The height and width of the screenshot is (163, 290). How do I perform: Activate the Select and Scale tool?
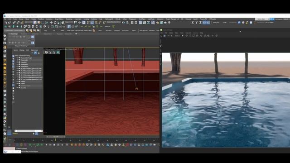tap(59, 23)
